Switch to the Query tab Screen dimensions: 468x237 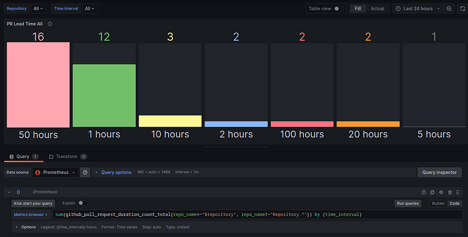24,156
